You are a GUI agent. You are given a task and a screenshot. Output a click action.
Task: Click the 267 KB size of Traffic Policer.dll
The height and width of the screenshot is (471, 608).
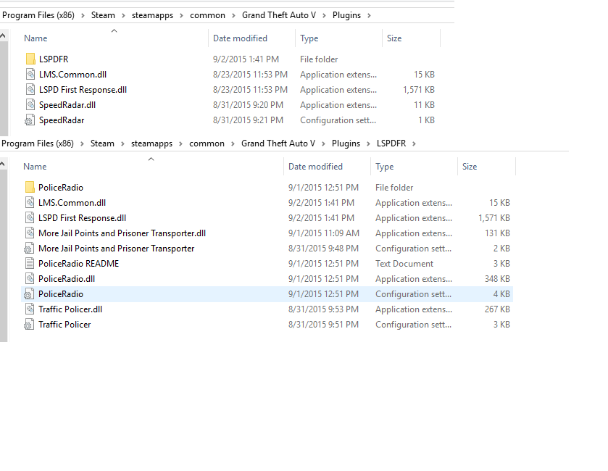(497, 309)
